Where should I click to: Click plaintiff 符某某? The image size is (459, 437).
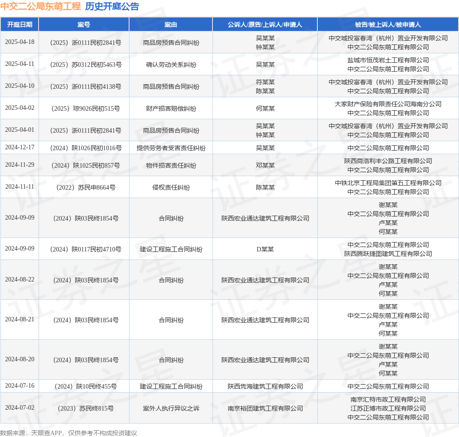pyautogui.click(x=265, y=82)
